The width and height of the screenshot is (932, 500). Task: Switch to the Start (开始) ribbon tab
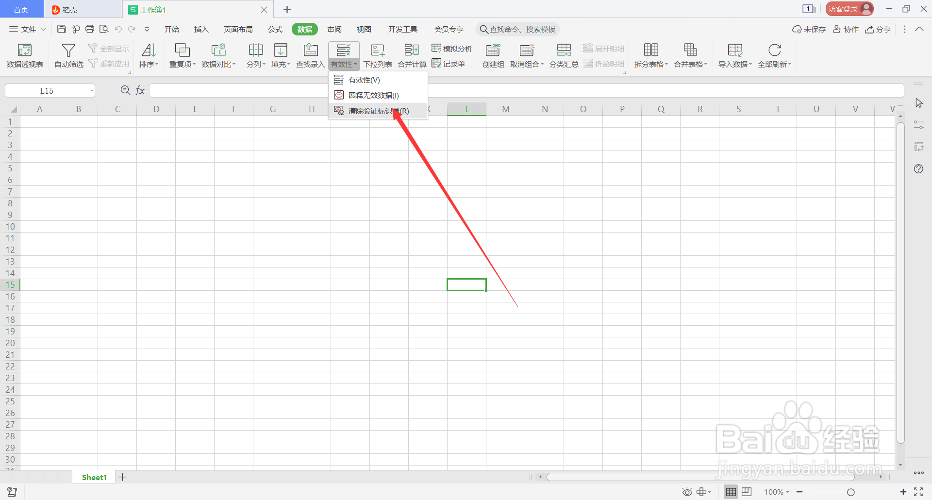[x=171, y=29]
